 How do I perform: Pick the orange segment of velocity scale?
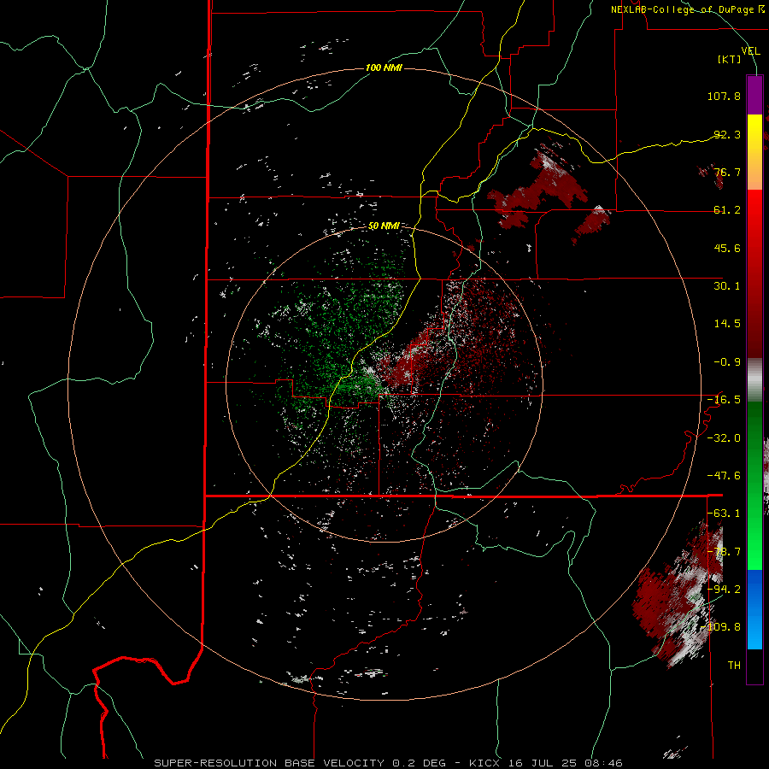click(754, 175)
